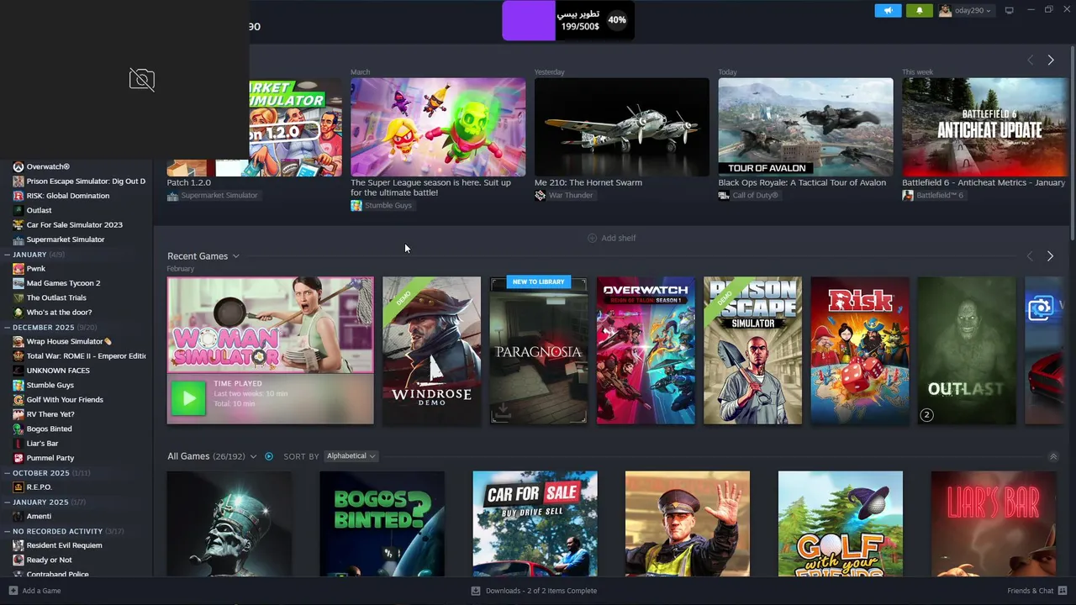1076x605 pixels.
Task: Open the Alphabetical sort dropdown
Action: (x=351, y=456)
